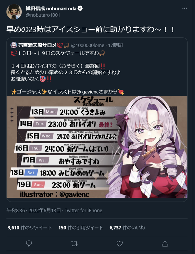
Task: Open the three-dot more options menu
Action: click(185, 8)
